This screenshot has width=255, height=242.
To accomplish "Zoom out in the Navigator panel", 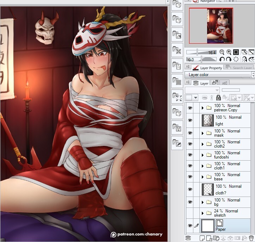I will 222,52.
